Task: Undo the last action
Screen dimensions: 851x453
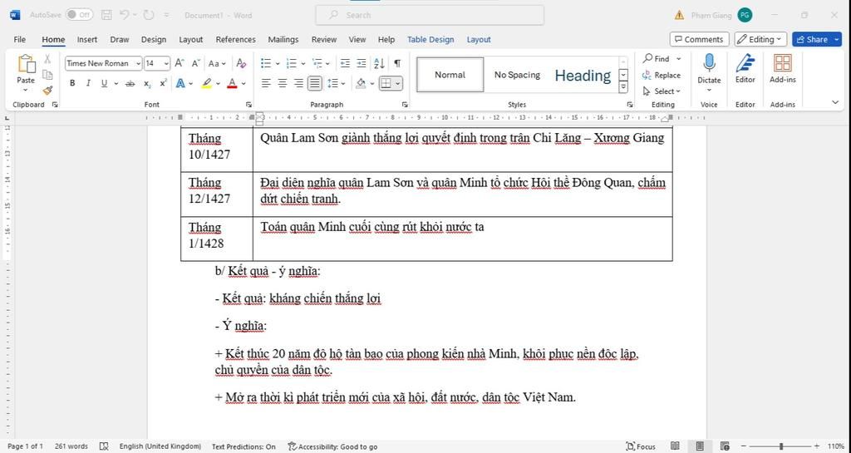Action: pos(124,15)
